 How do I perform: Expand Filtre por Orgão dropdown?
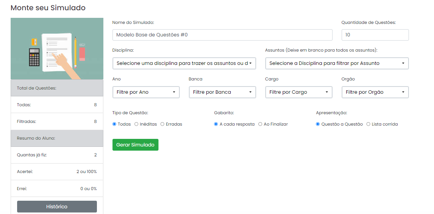click(375, 92)
